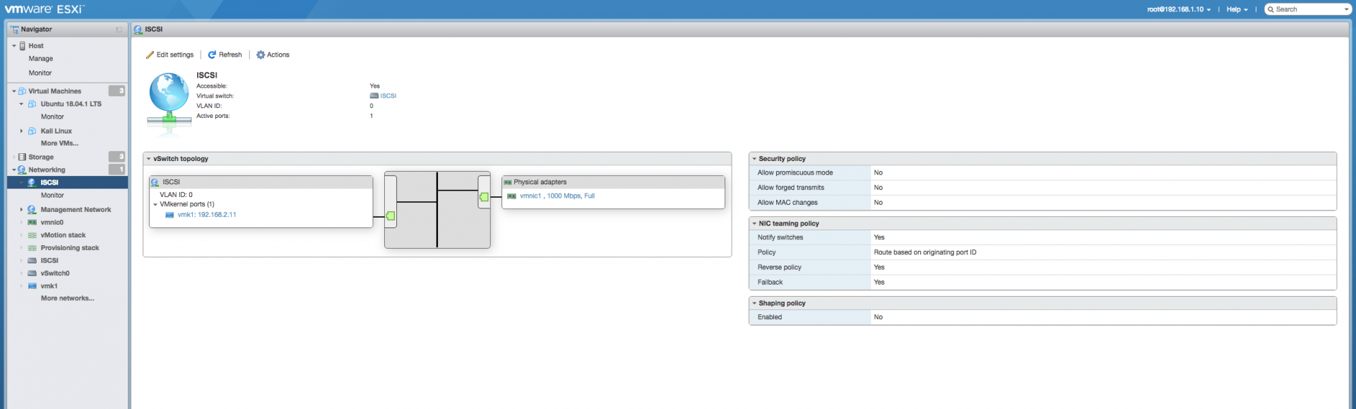This screenshot has height=409, width=1356.
Task: Click the Physical adapters header icon
Action: pos(508,182)
